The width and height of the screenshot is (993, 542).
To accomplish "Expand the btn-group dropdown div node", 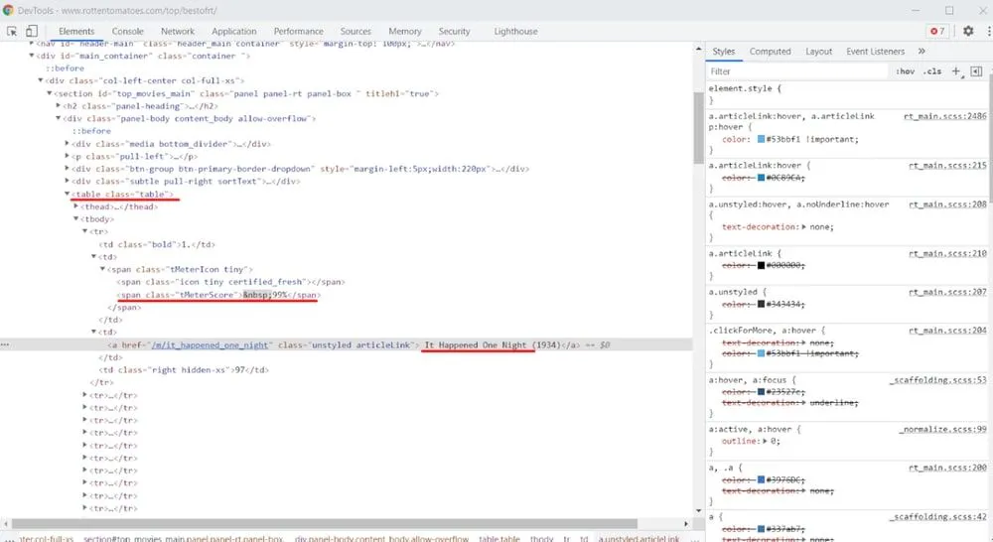I will tap(68, 169).
